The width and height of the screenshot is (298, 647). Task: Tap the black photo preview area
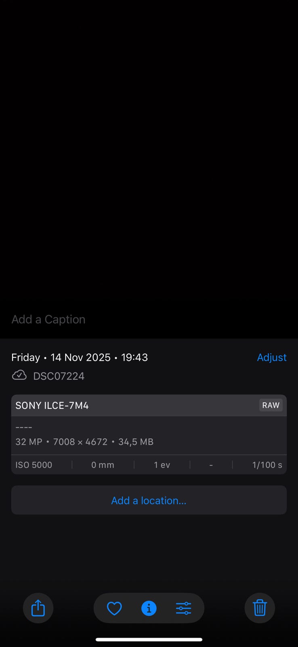[149, 154]
